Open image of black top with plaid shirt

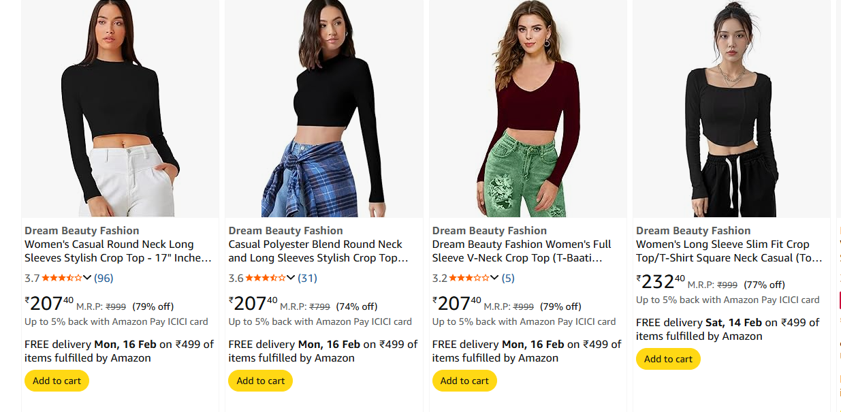(323, 109)
